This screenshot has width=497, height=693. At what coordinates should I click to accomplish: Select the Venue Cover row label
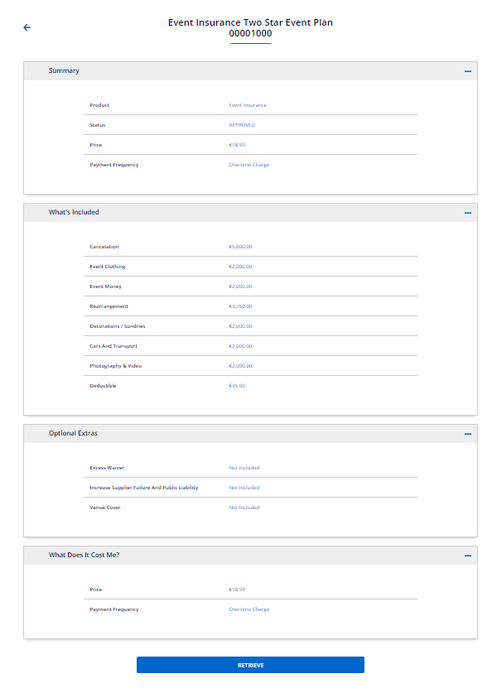click(x=104, y=508)
